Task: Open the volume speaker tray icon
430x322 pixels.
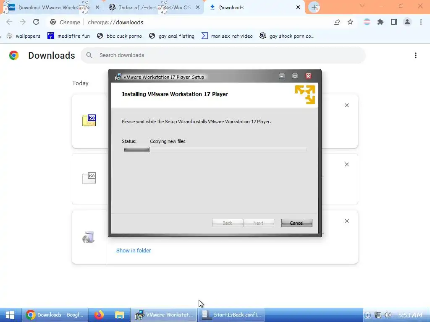Action: tap(388, 315)
